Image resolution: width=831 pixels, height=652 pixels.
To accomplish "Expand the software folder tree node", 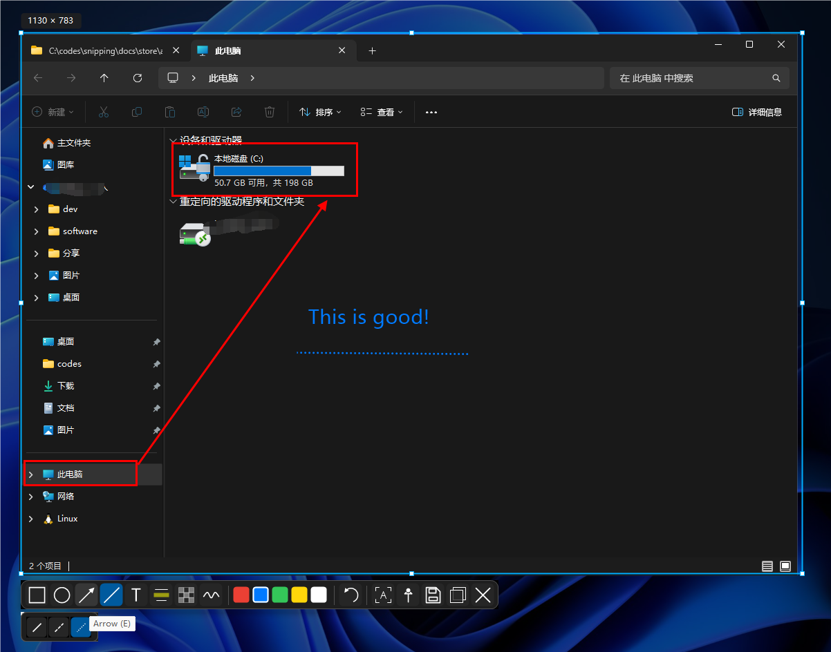I will (x=37, y=231).
